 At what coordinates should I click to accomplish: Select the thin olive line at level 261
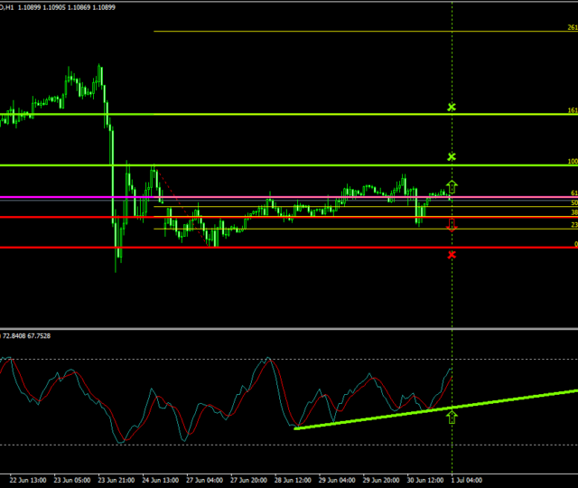pyautogui.click(x=361, y=32)
